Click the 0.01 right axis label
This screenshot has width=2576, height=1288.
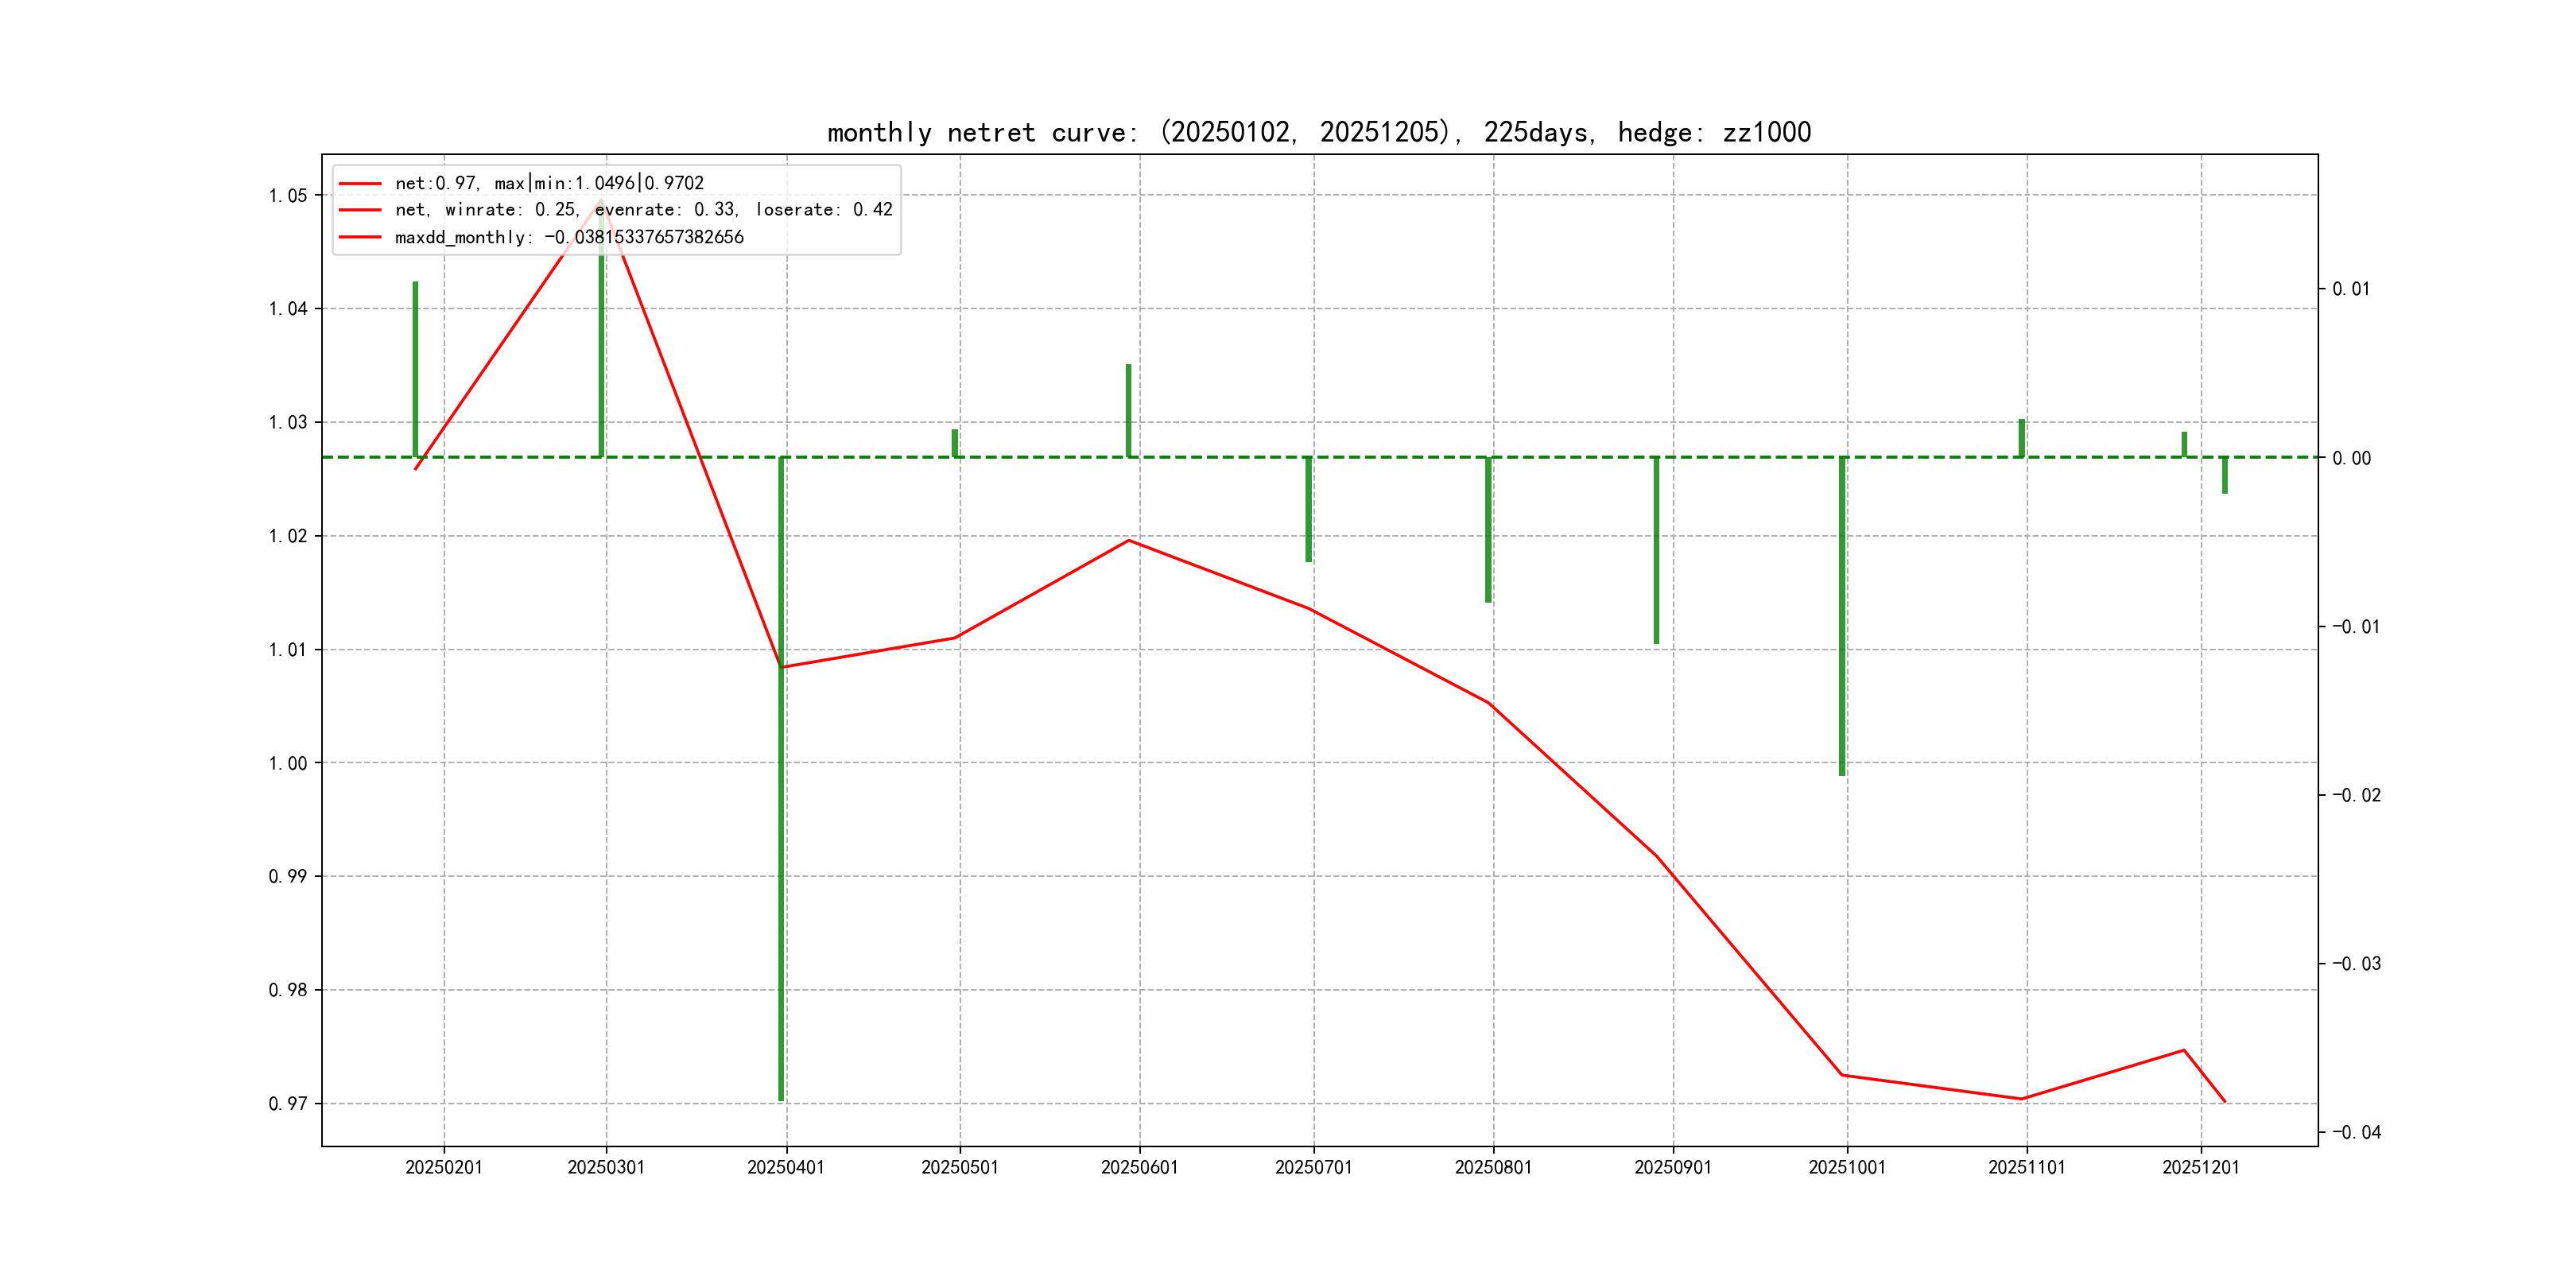click(x=2351, y=289)
